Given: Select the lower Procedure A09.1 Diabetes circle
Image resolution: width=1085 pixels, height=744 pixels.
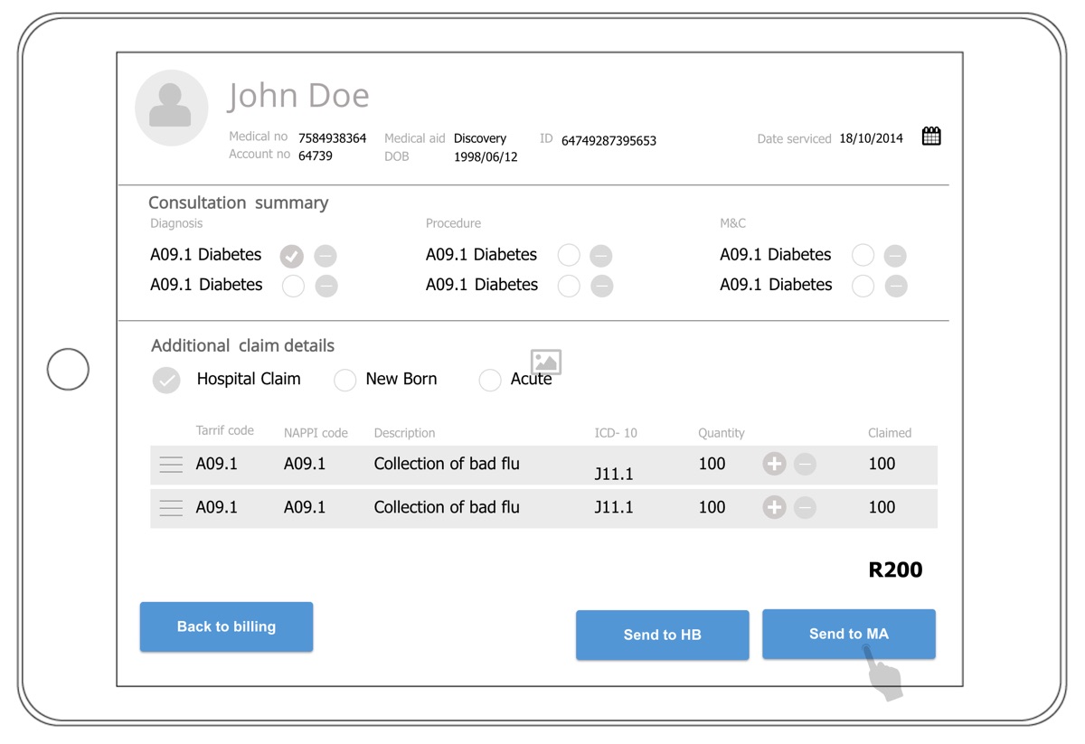Looking at the screenshot, I should [x=569, y=287].
